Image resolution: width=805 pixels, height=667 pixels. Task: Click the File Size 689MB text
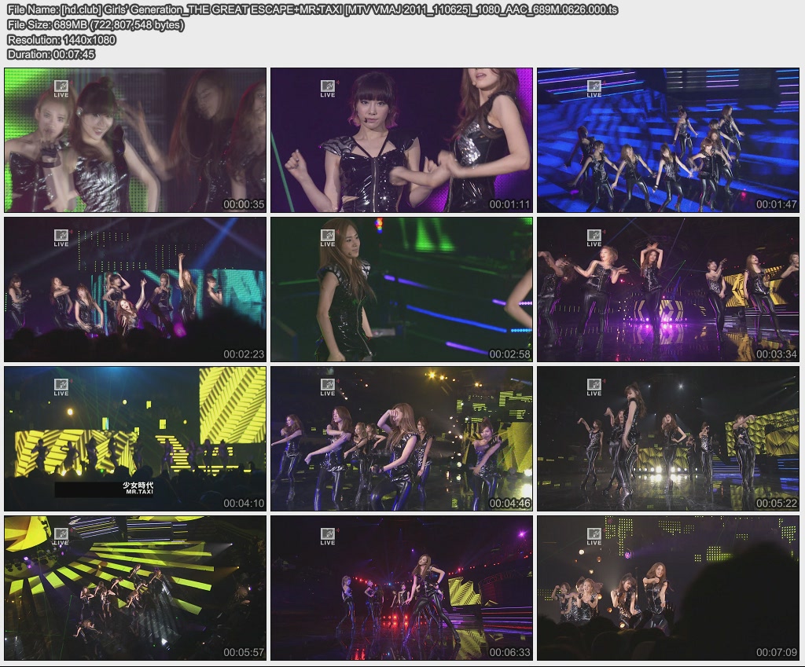pos(95,24)
